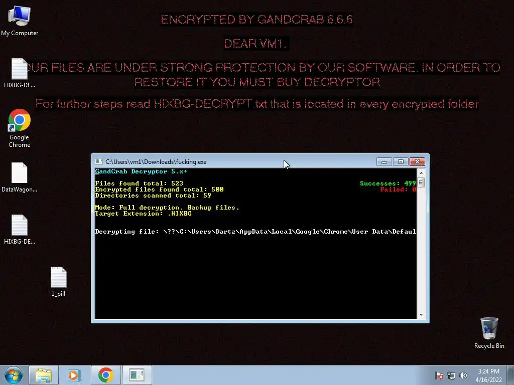514x385 pixels.
Task: Click the green "Successes: 499" counter
Action: [x=388, y=183]
